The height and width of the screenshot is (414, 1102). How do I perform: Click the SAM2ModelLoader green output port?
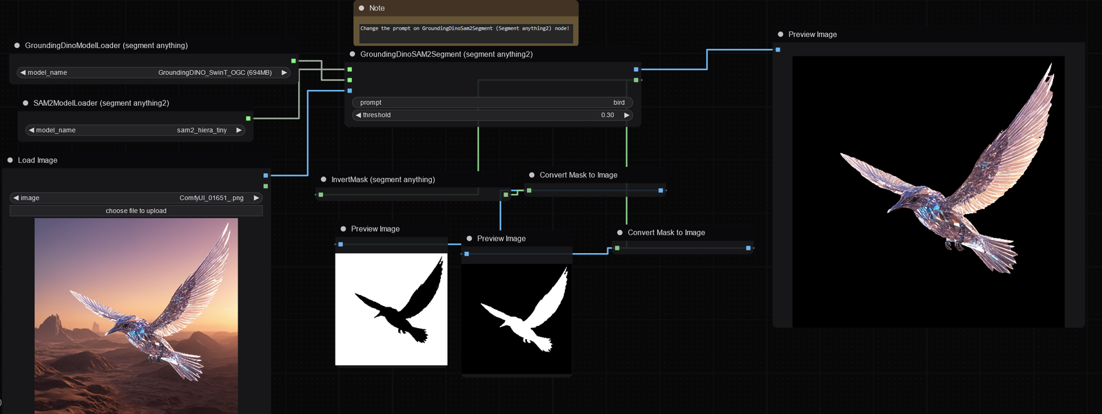coord(249,118)
